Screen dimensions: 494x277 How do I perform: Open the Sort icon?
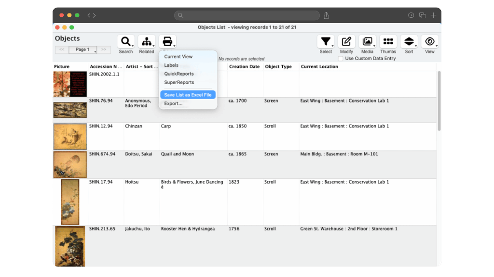pos(409,42)
